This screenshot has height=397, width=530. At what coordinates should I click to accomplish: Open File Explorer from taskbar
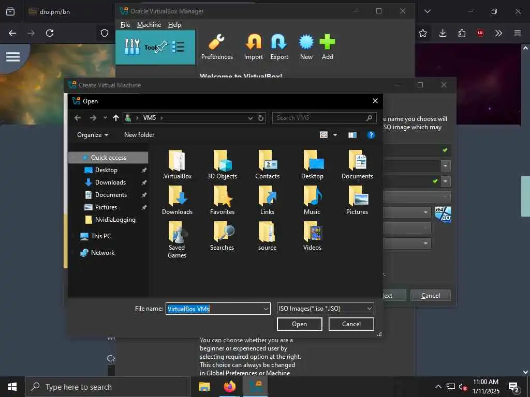[x=204, y=387]
